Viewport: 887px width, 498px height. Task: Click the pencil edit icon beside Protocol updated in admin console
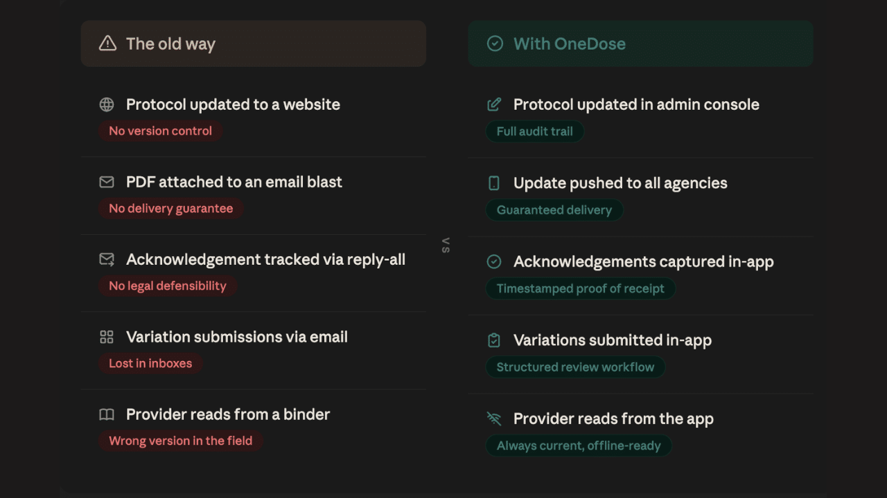[x=494, y=104]
